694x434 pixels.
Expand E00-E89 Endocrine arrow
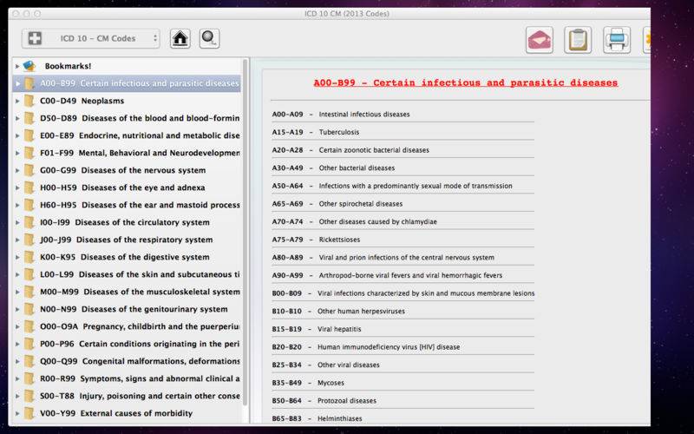click(17, 135)
